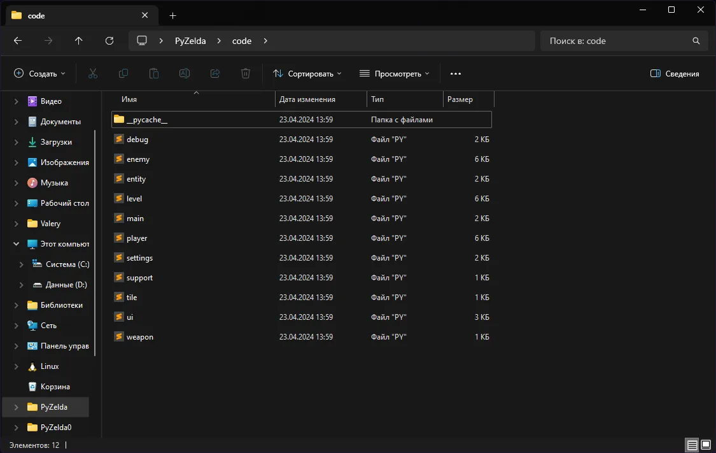
Task: Open the three-dots more options menu
Action: [x=455, y=74]
